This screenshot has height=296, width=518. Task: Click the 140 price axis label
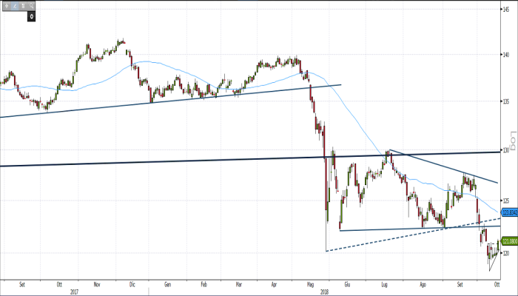(x=507, y=54)
